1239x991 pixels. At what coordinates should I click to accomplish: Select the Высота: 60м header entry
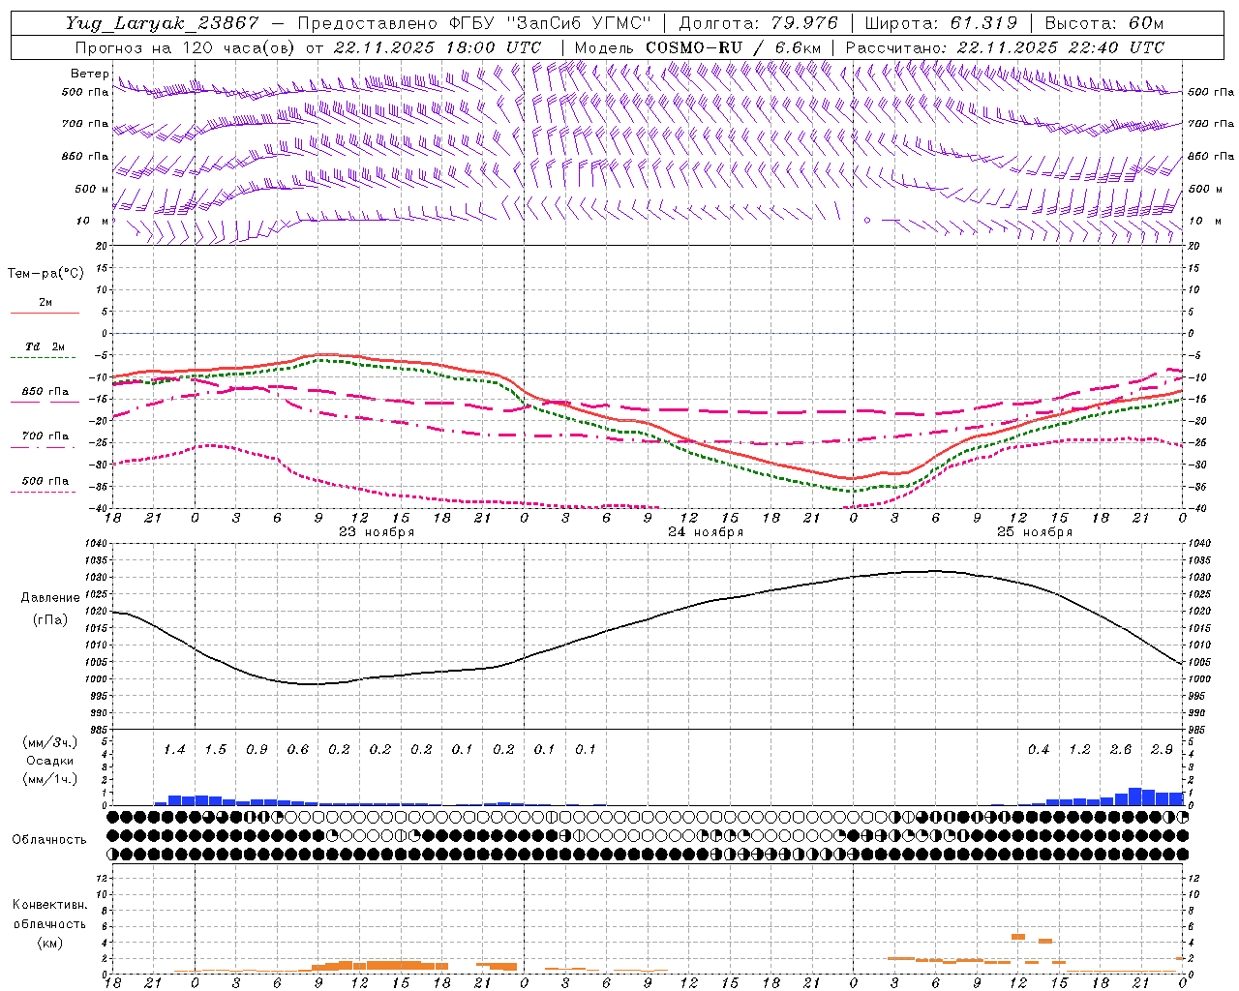(x=1104, y=22)
